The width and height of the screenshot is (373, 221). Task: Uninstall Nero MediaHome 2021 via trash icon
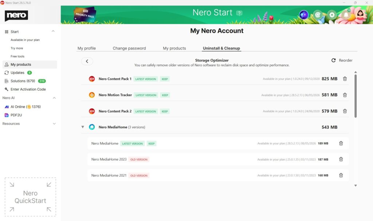pos(341,176)
